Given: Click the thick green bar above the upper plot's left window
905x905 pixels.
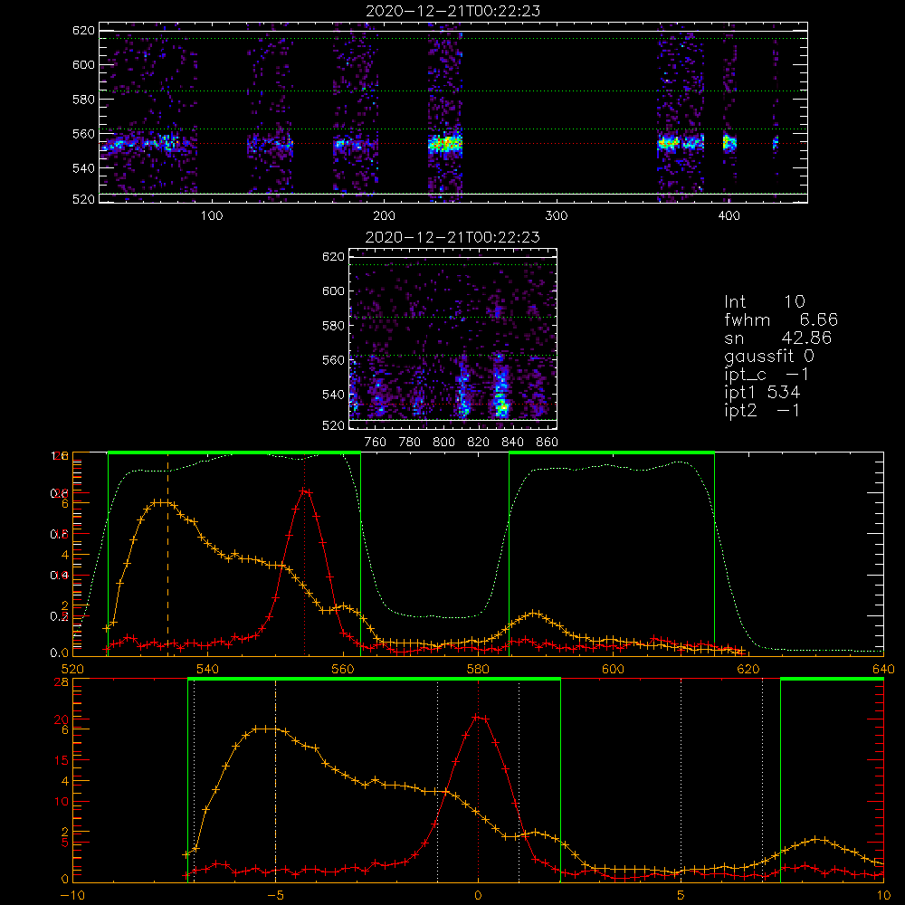Looking at the screenshot, I should [x=234, y=452].
